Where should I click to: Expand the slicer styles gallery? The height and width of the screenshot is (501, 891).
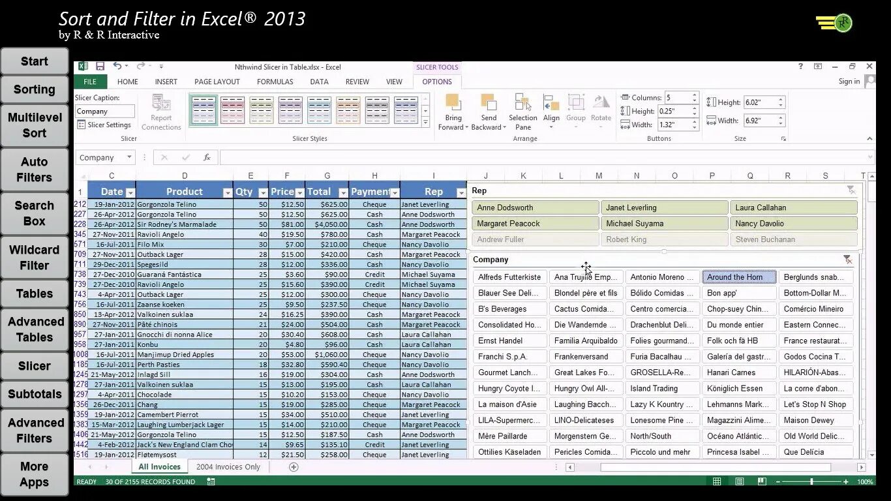coord(425,122)
